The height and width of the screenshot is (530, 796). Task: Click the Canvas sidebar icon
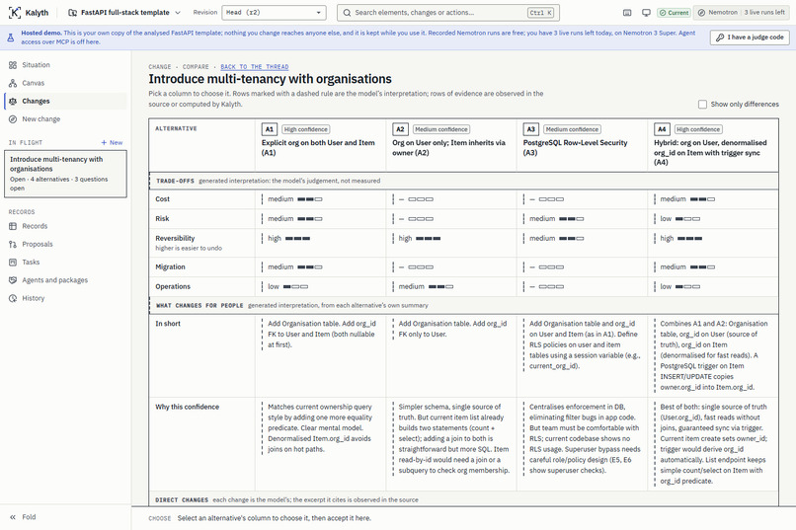(x=13, y=83)
